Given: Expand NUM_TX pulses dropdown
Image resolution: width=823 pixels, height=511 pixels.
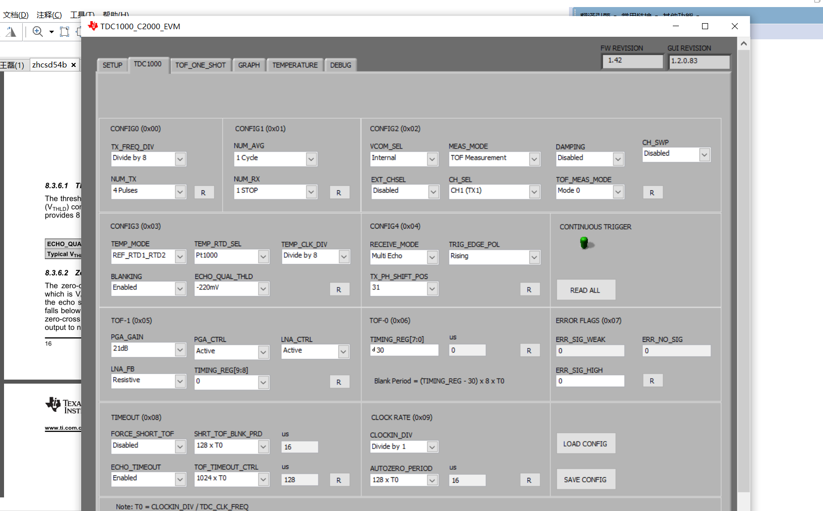Looking at the screenshot, I should point(180,192).
